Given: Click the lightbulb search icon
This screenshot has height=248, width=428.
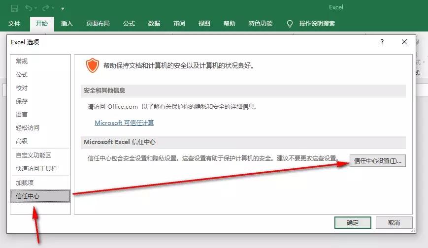Looking at the screenshot, I should click(x=290, y=24).
